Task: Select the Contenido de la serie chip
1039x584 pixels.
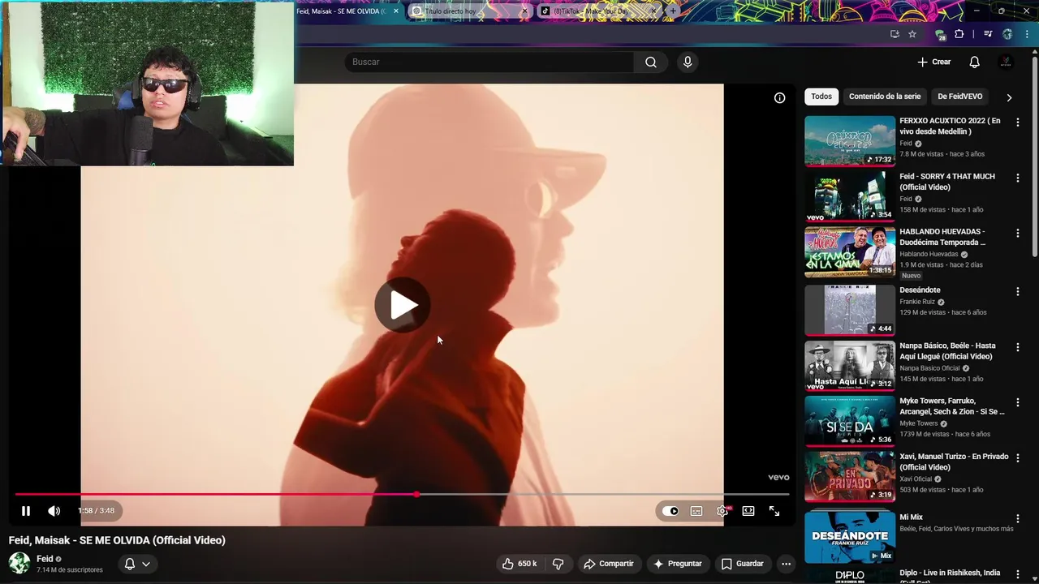Action: [x=885, y=97]
